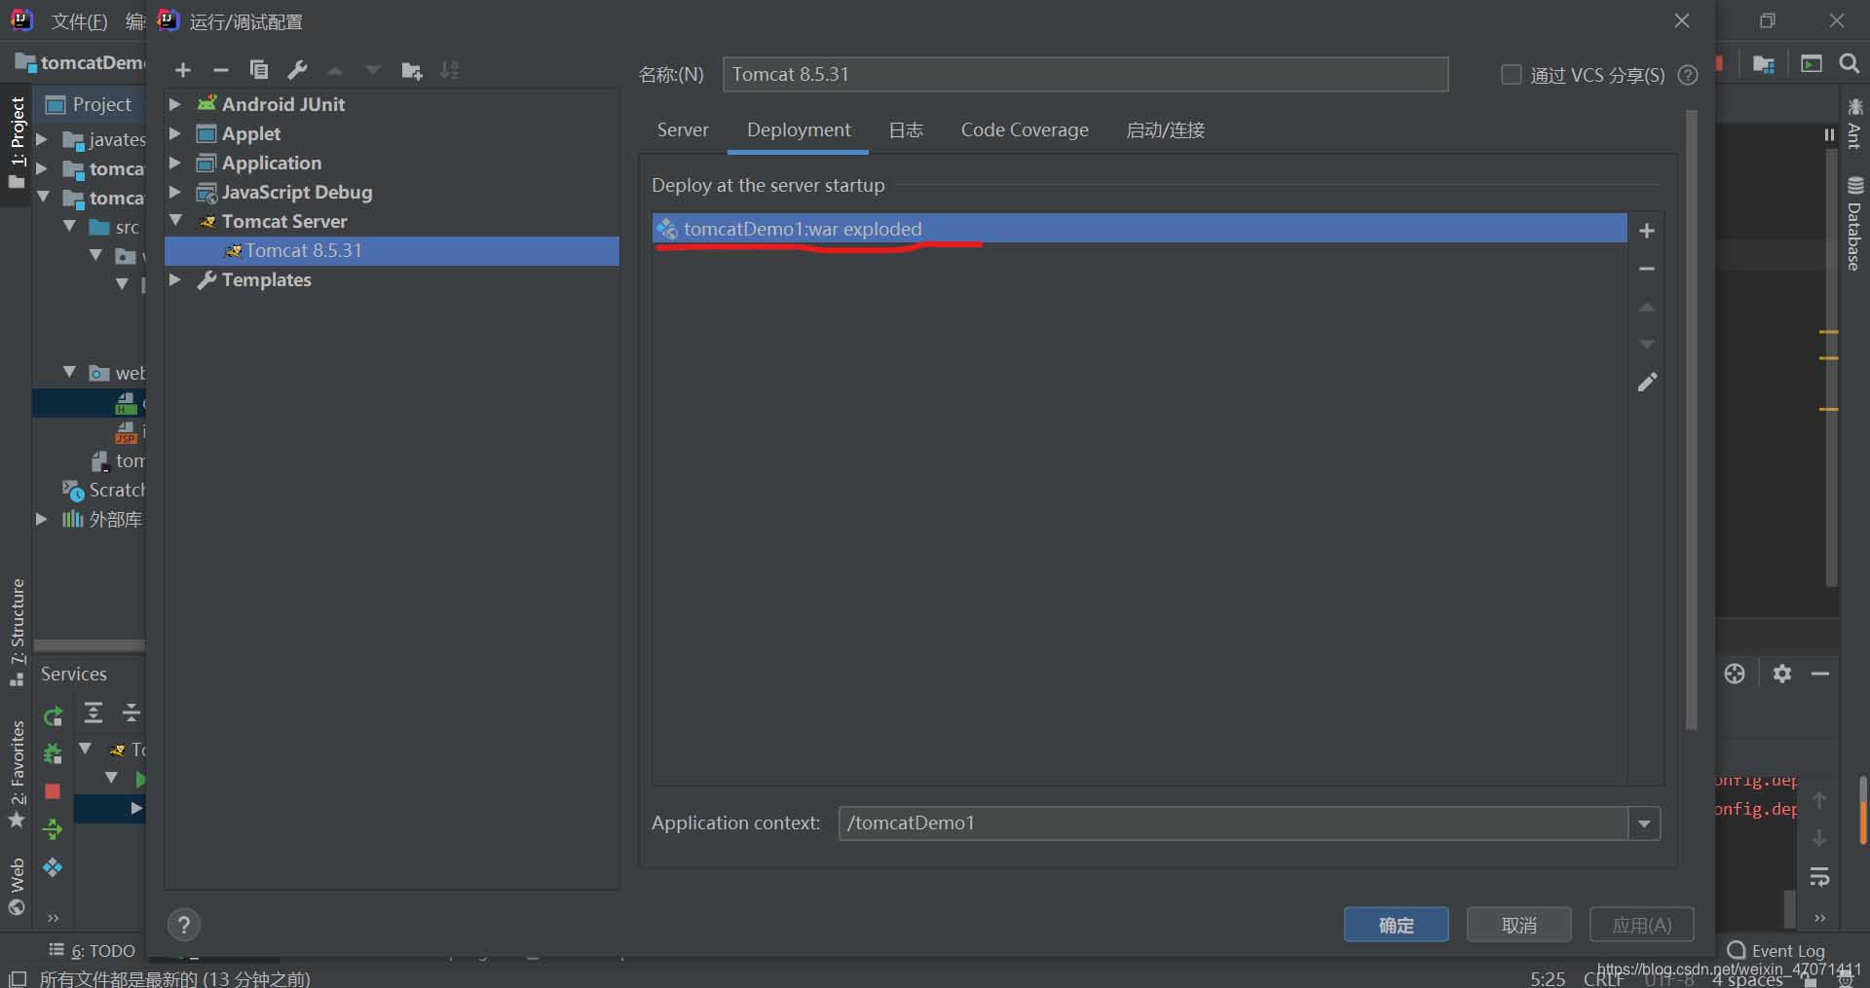Click CRLF line separator in status bar
This screenshot has width=1870, height=988.
[1604, 978]
